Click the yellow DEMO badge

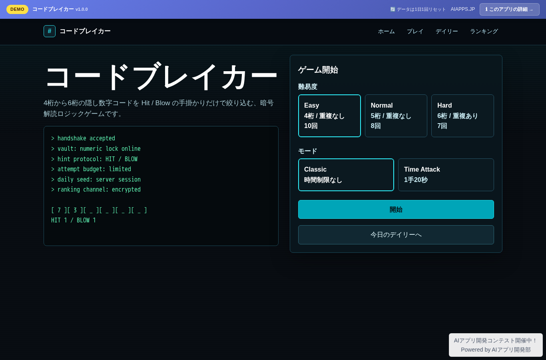(17, 9)
